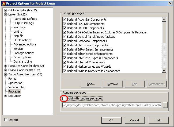The image size is (174, 127).
Task: Expand the Debugger tree node
Action: click(x=5, y=96)
